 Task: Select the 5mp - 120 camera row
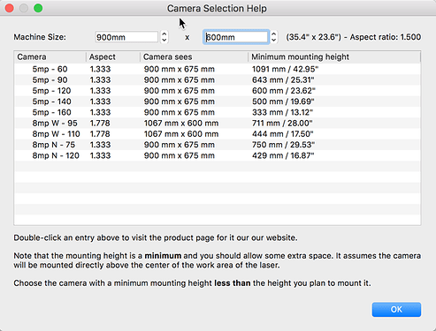[218, 91]
